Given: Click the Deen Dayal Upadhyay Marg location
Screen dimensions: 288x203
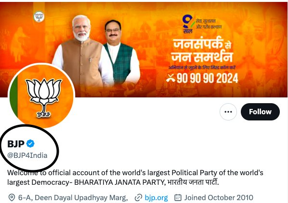Looking at the screenshot, I should (x=73, y=198).
